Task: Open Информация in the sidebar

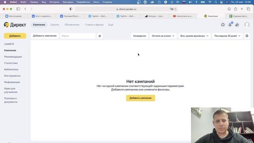Action: [12, 82]
